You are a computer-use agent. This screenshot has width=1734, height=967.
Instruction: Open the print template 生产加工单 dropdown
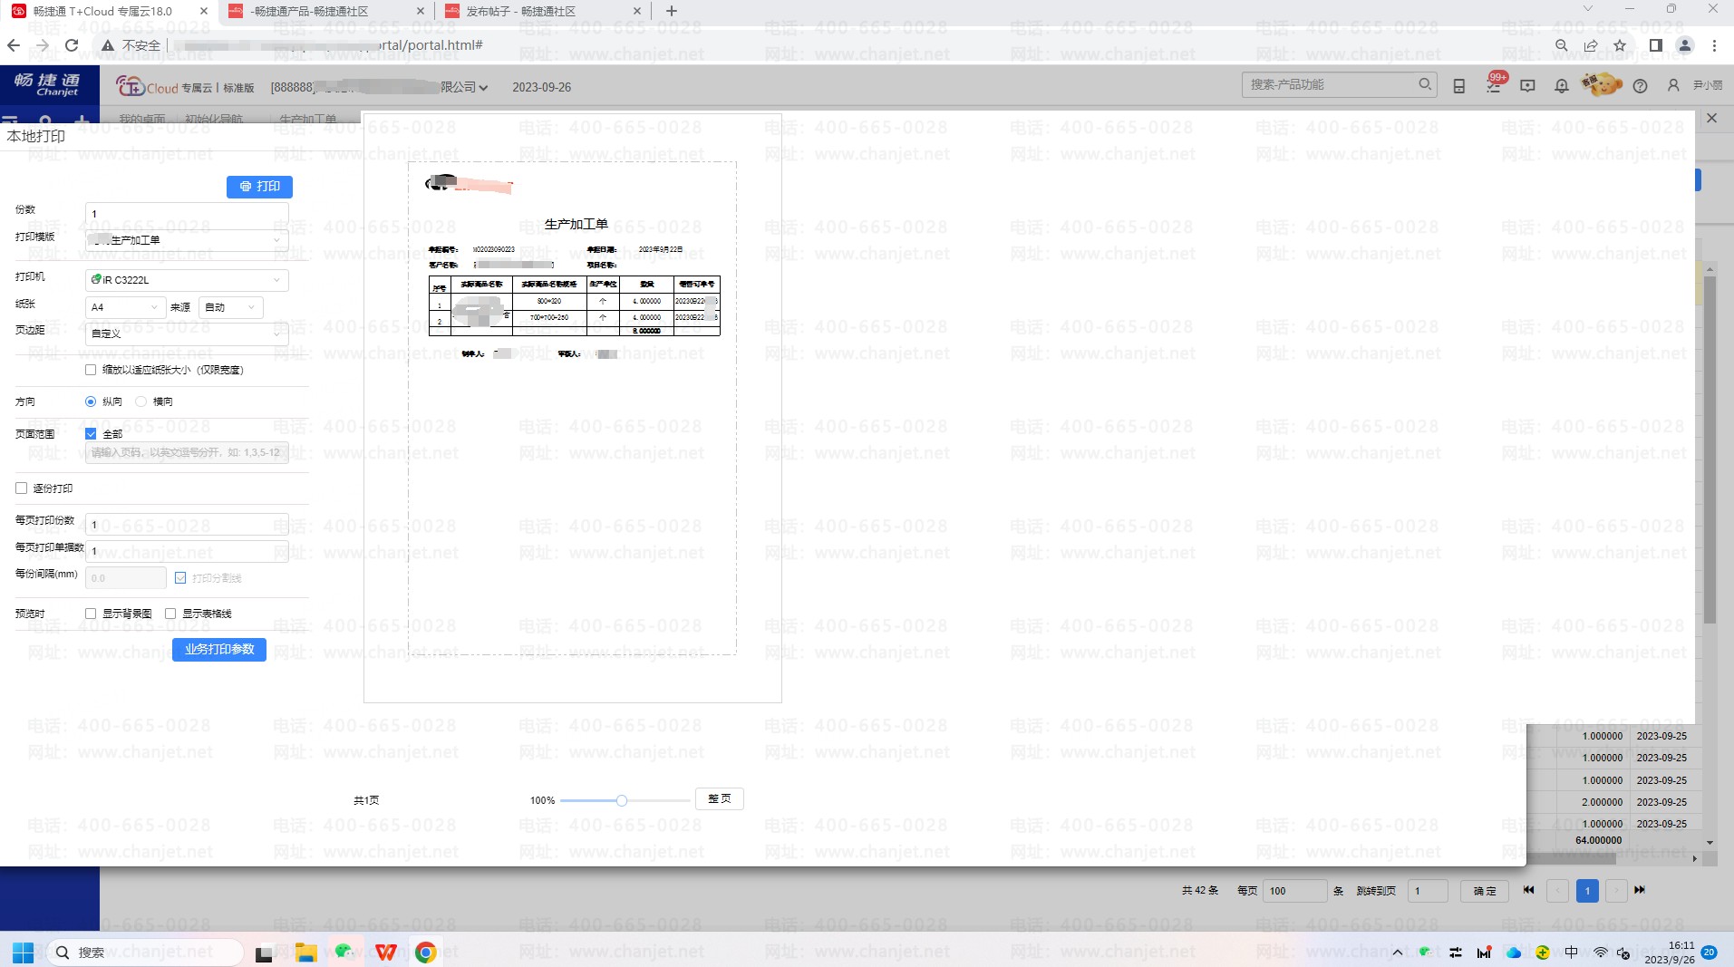[x=187, y=240]
